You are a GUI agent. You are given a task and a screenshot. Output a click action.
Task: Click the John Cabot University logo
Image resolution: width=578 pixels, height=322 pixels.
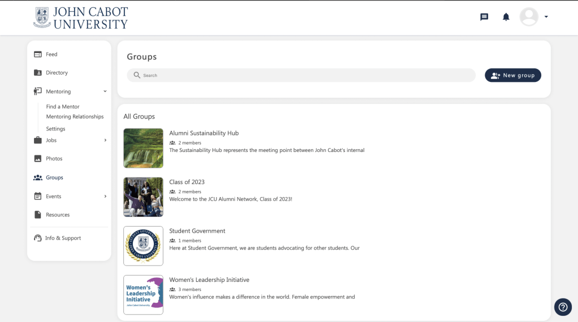(81, 18)
